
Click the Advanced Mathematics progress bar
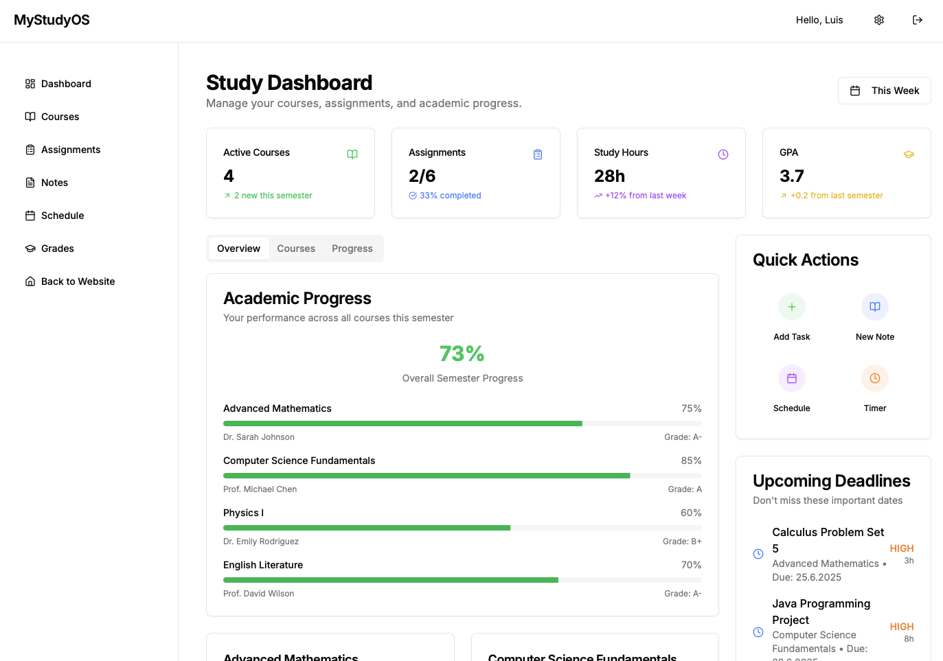click(x=462, y=424)
